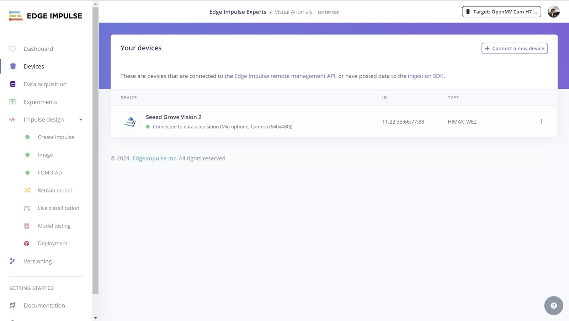Click the TYPE column header
Screen dimensions: 569x321
pyautogui.click(x=453, y=98)
